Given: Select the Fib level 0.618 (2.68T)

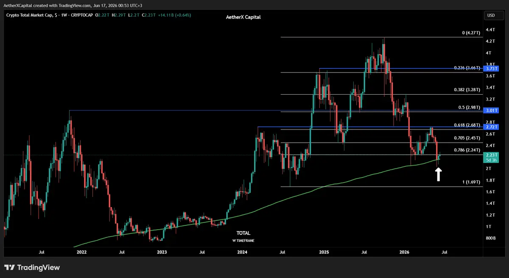Looking at the screenshot, I should coord(467,125).
